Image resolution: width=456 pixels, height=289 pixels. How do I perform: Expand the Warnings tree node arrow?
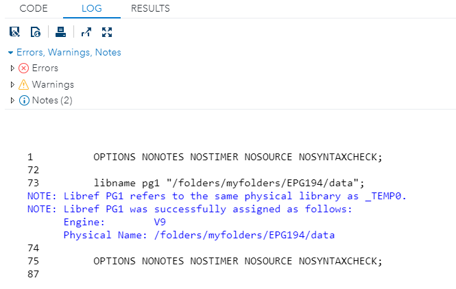coord(12,85)
